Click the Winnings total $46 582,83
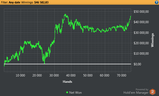This screenshot has height=96, width=159. coord(41,2)
